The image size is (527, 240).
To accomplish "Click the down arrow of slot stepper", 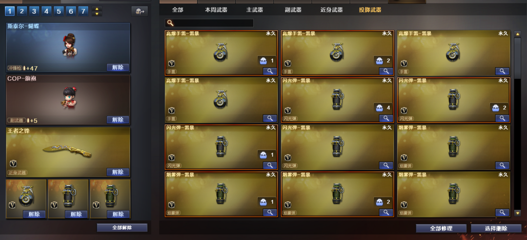I will click(97, 14).
